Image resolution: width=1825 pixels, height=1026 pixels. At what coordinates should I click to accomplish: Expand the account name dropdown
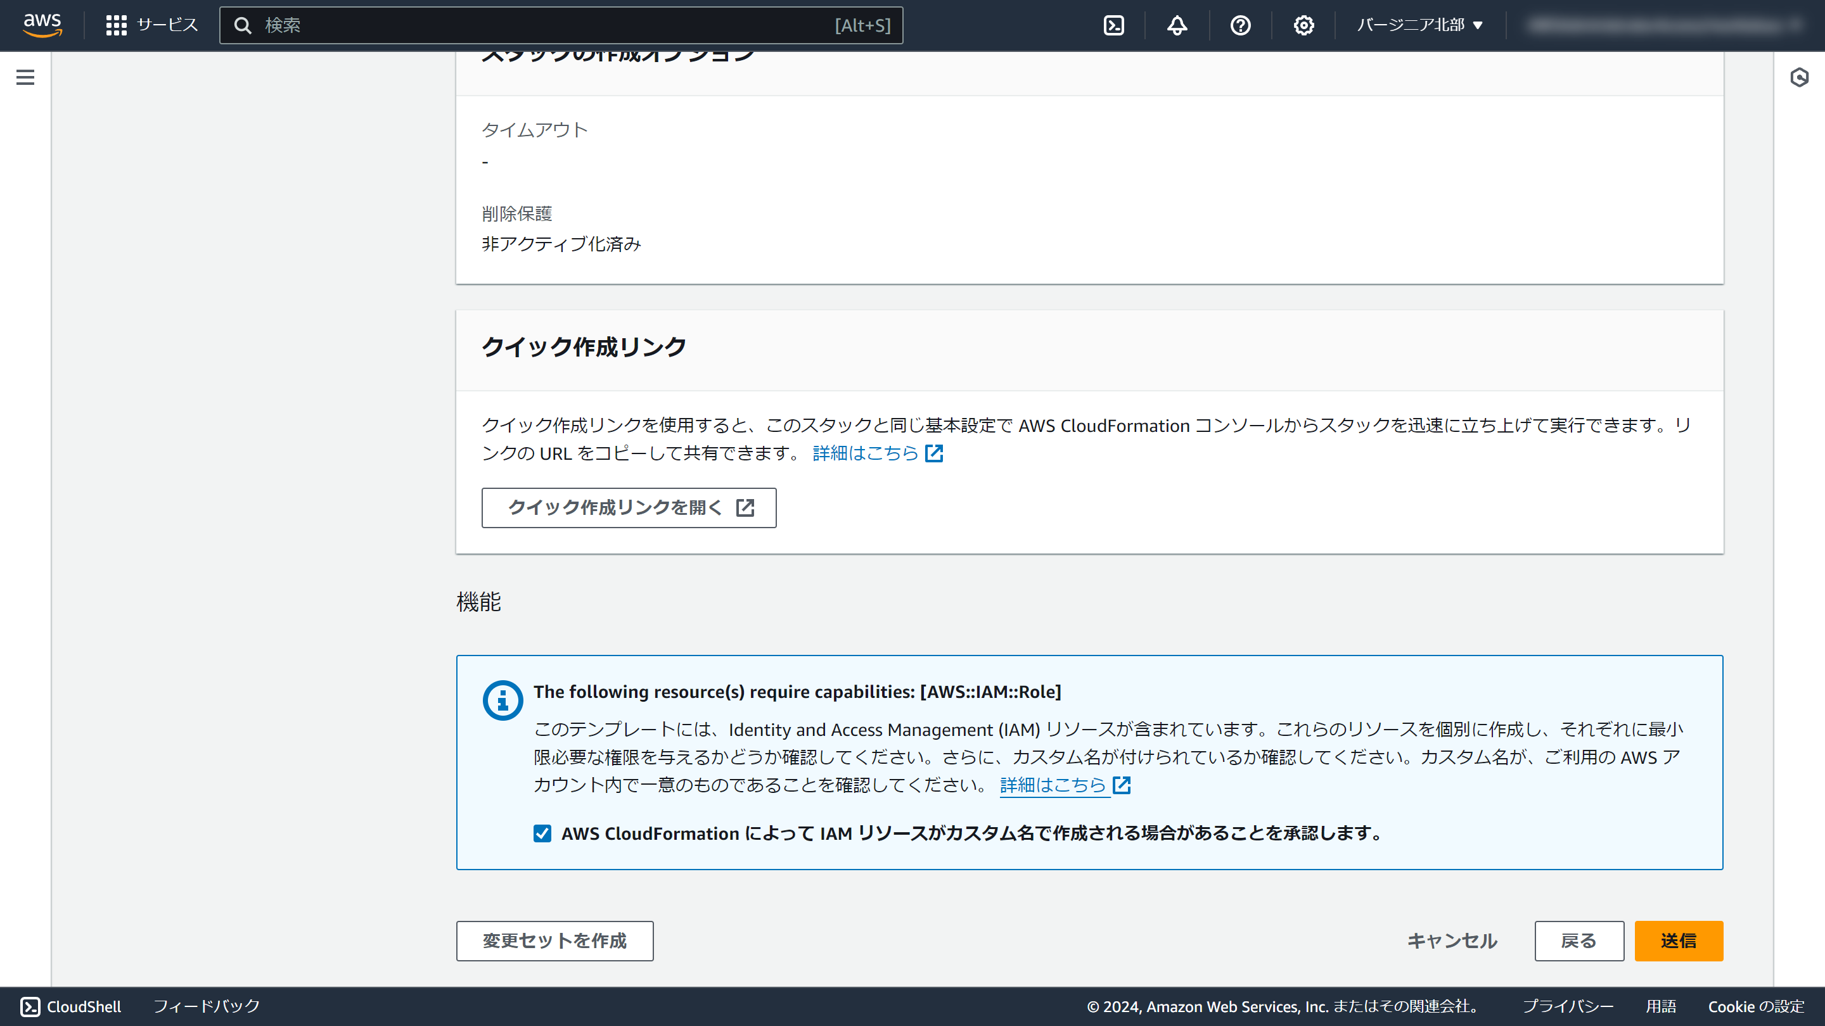pyautogui.click(x=1665, y=25)
